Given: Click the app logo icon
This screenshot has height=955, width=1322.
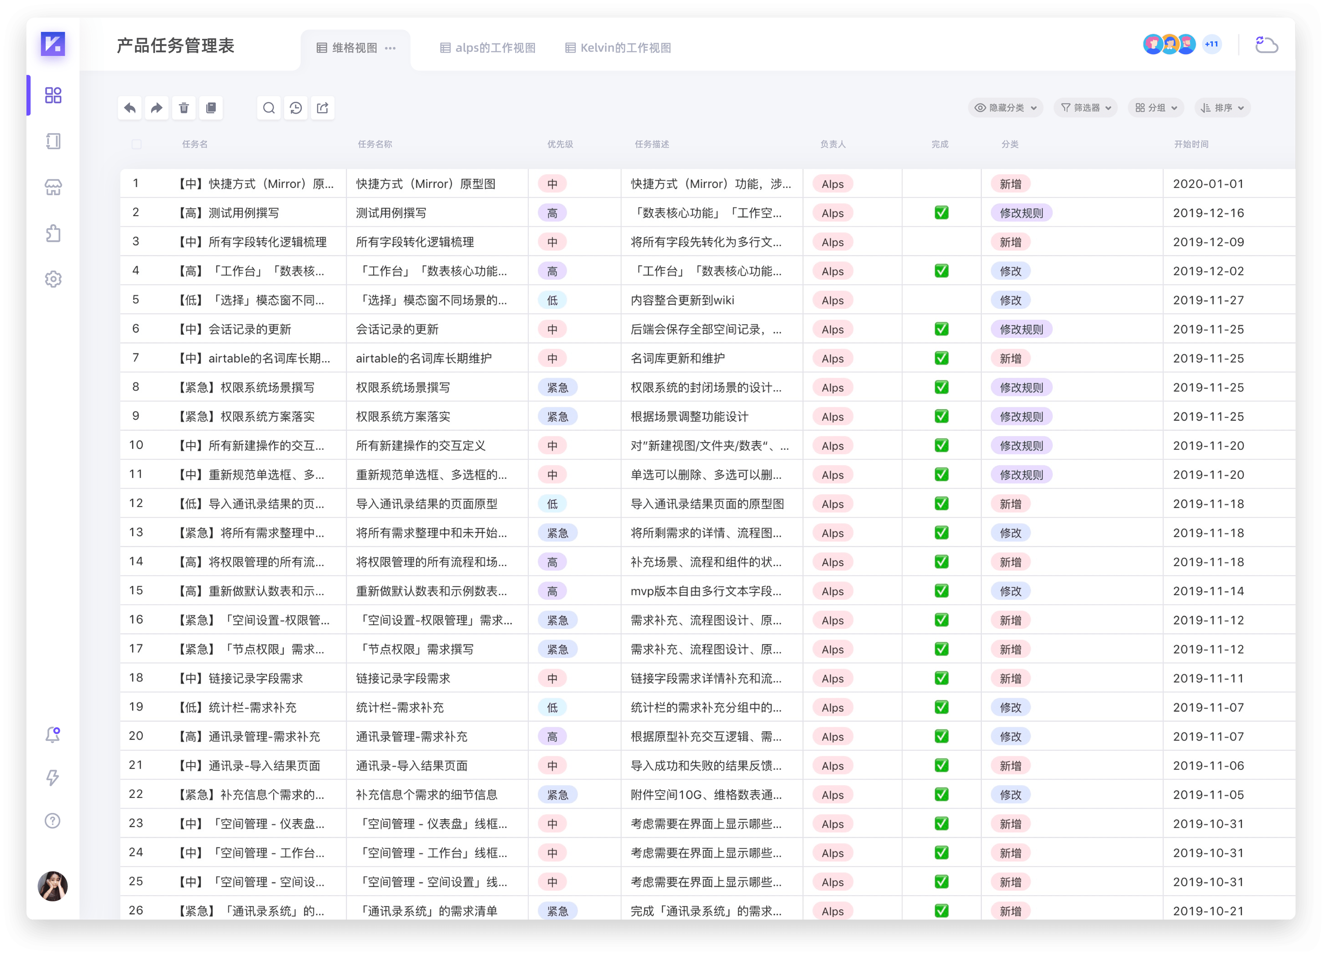Looking at the screenshot, I should pyautogui.click(x=52, y=44).
